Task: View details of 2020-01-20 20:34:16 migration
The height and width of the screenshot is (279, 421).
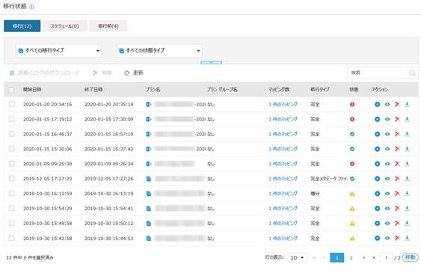Action: [387, 104]
